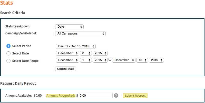The width and height of the screenshot is (205, 103).
Task: Click the Select Date Range label text
Action: click(x=25, y=61)
